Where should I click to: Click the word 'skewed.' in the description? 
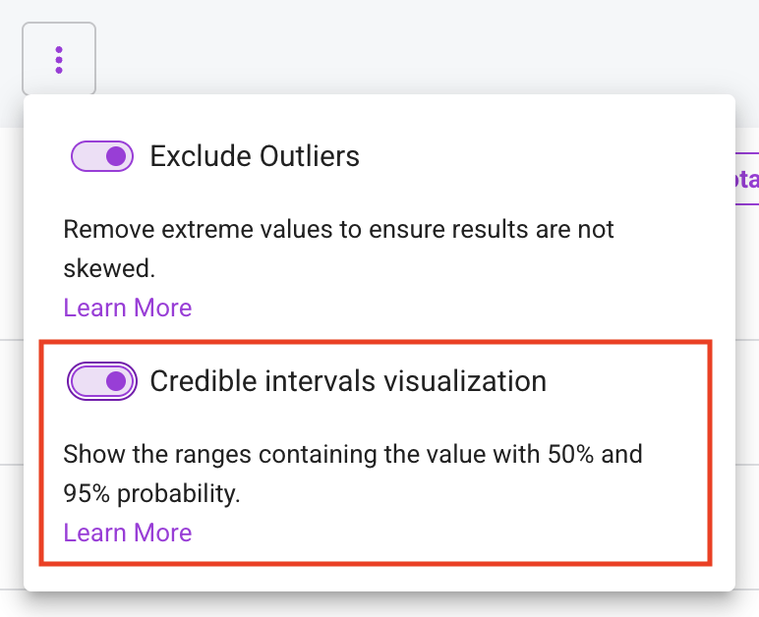coord(109,268)
